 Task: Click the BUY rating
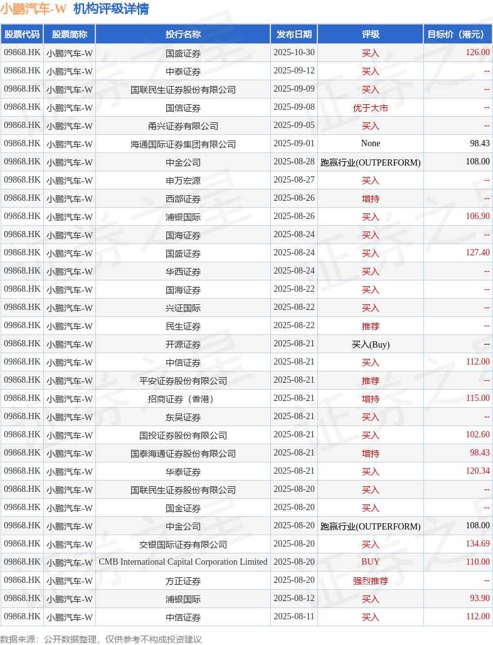(371, 562)
